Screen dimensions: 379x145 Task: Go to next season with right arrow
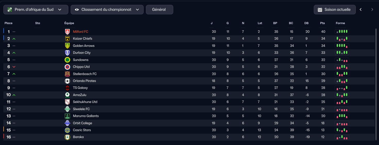(372, 10)
